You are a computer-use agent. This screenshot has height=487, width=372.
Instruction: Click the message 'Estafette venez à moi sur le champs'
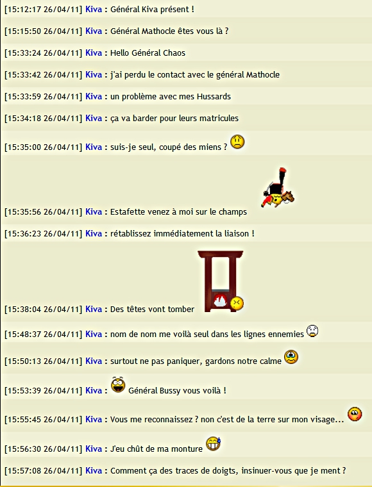[x=178, y=211]
